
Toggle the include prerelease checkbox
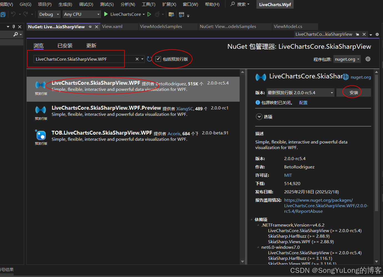click(158, 59)
